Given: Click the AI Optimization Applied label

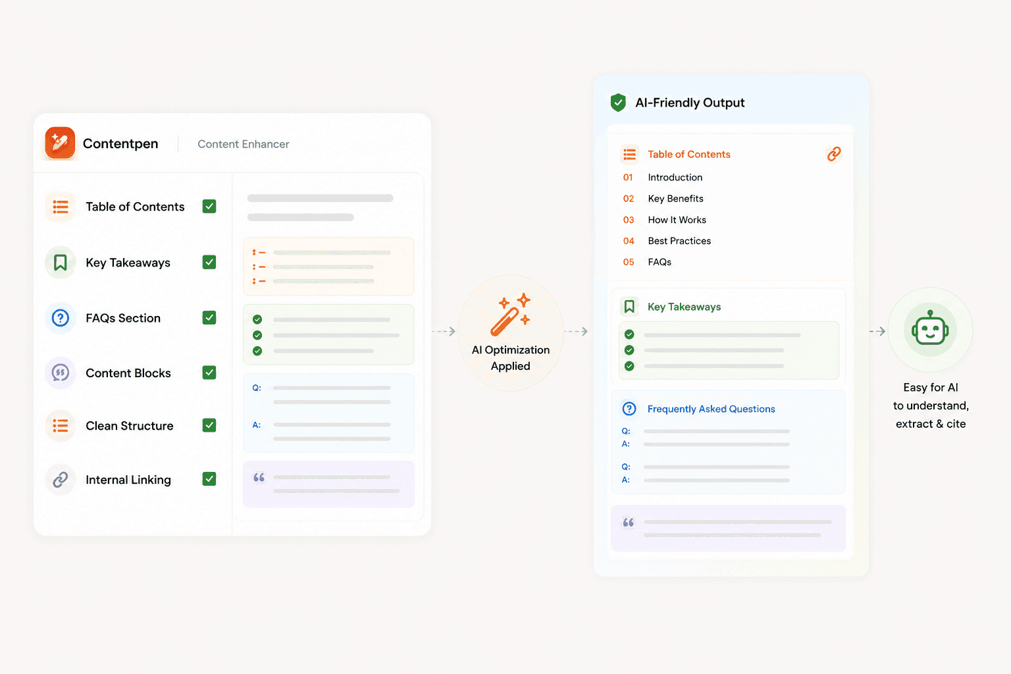Looking at the screenshot, I should [511, 358].
